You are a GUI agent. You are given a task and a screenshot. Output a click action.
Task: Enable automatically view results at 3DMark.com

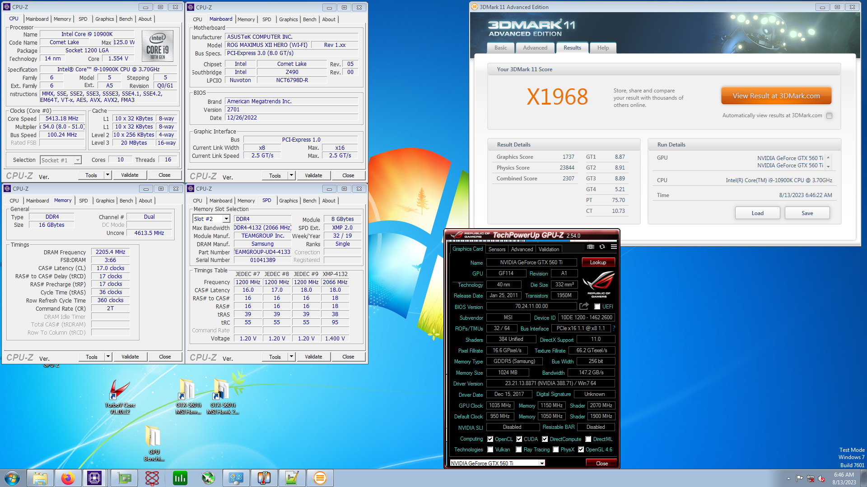[x=829, y=115]
